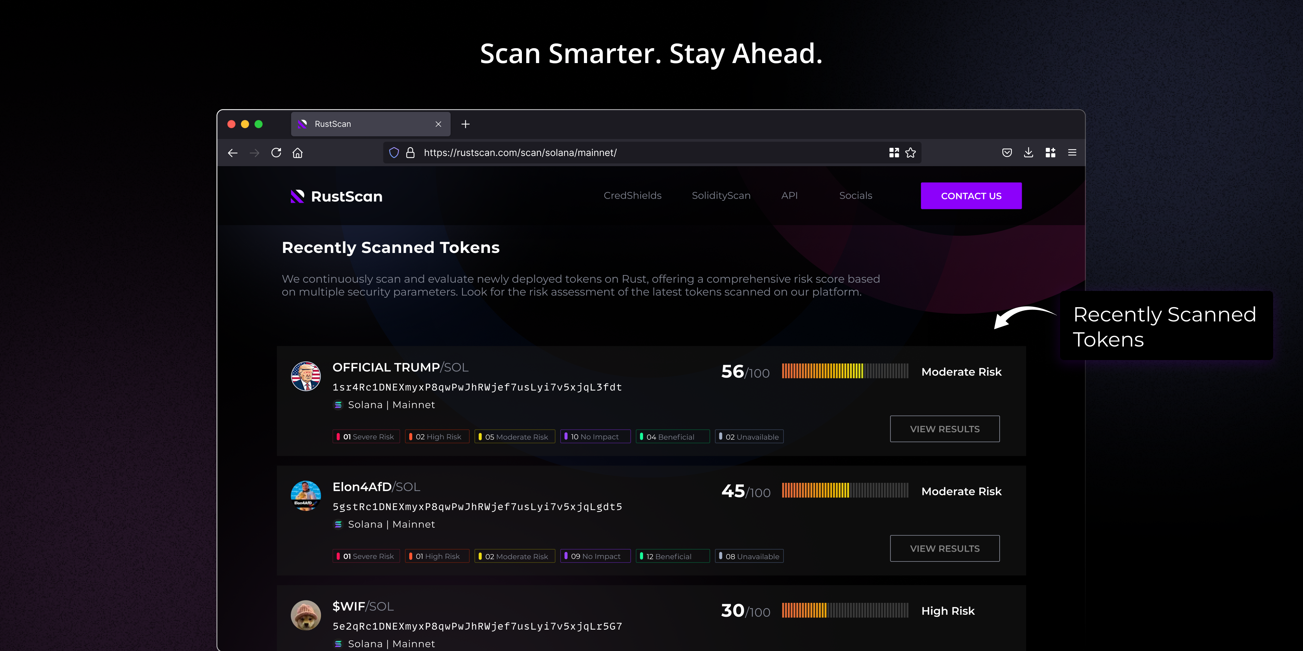Click 'Solana | Mainnet' under Elon4AfD
Screen dimensions: 1303x651
[392, 525]
